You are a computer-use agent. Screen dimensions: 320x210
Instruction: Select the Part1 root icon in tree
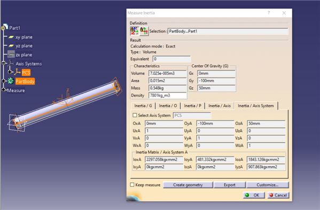(4, 27)
